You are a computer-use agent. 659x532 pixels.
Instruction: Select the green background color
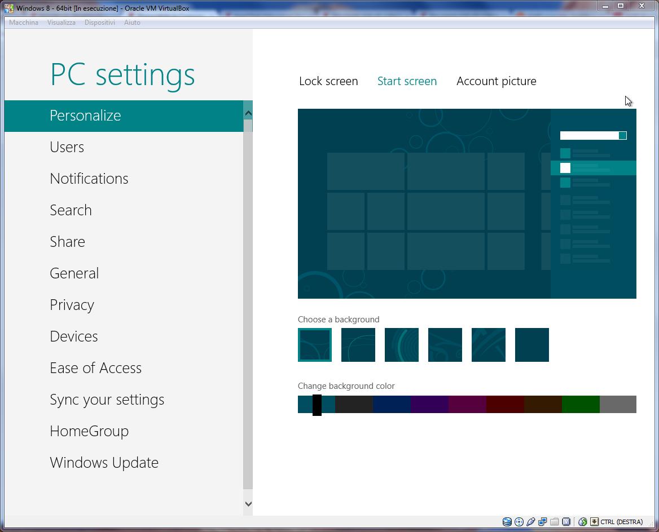point(581,404)
